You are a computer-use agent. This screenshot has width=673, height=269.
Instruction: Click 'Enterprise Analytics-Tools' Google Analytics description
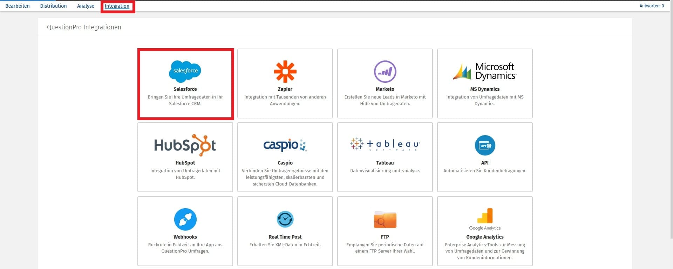coord(485,251)
